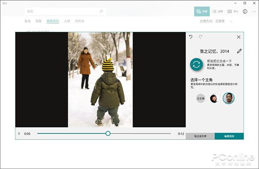Choose the woman's face as the star
Screen dimensions: 259x169
(x=214, y=98)
